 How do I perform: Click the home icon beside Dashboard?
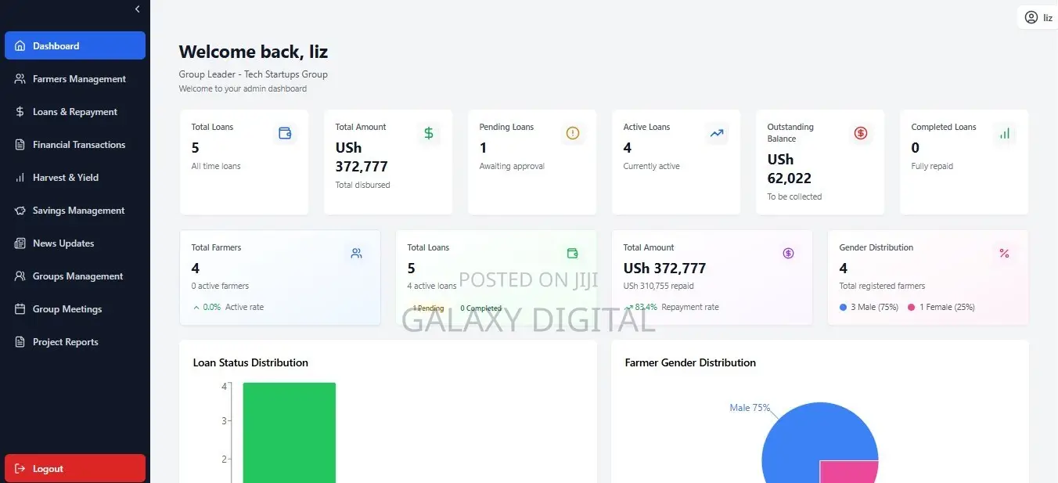click(x=20, y=46)
